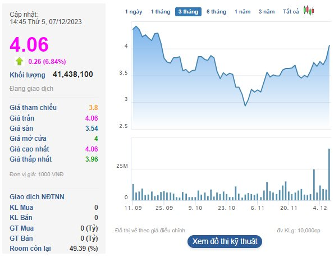Select the 3 tháng time range

point(188,11)
